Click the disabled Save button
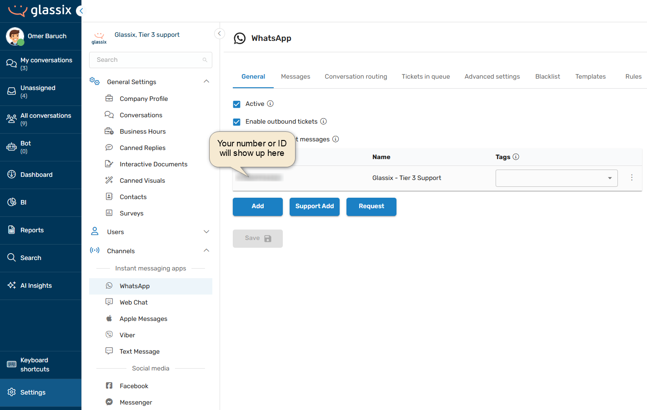Screen dimensions: 647x410 (x=258, y=238)
